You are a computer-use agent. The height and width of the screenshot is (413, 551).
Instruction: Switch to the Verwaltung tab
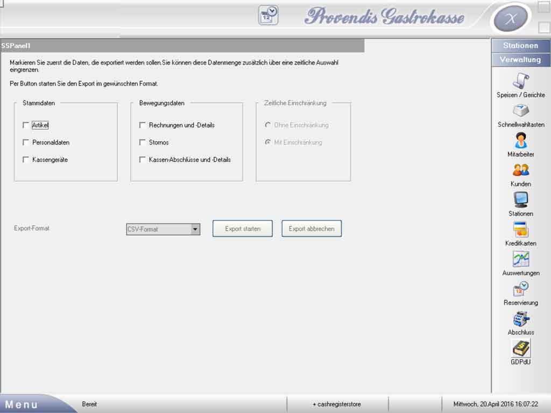coord(520,60)
